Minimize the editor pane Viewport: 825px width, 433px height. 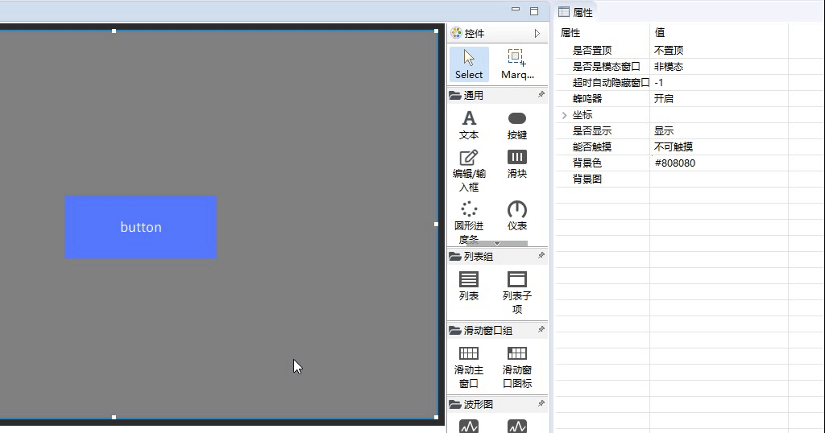tap(516, 10)
